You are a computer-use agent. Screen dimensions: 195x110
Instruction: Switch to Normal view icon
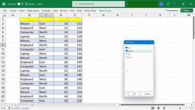click(x=153, y=108)
